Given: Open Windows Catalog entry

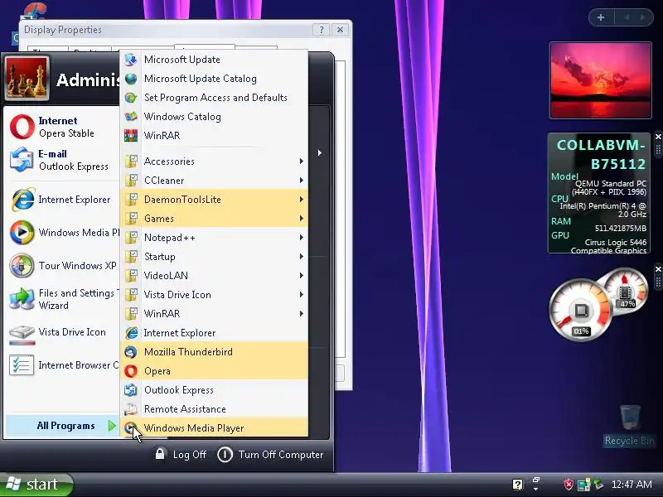Looking at the screenshot, I should (x=215, y=117).
